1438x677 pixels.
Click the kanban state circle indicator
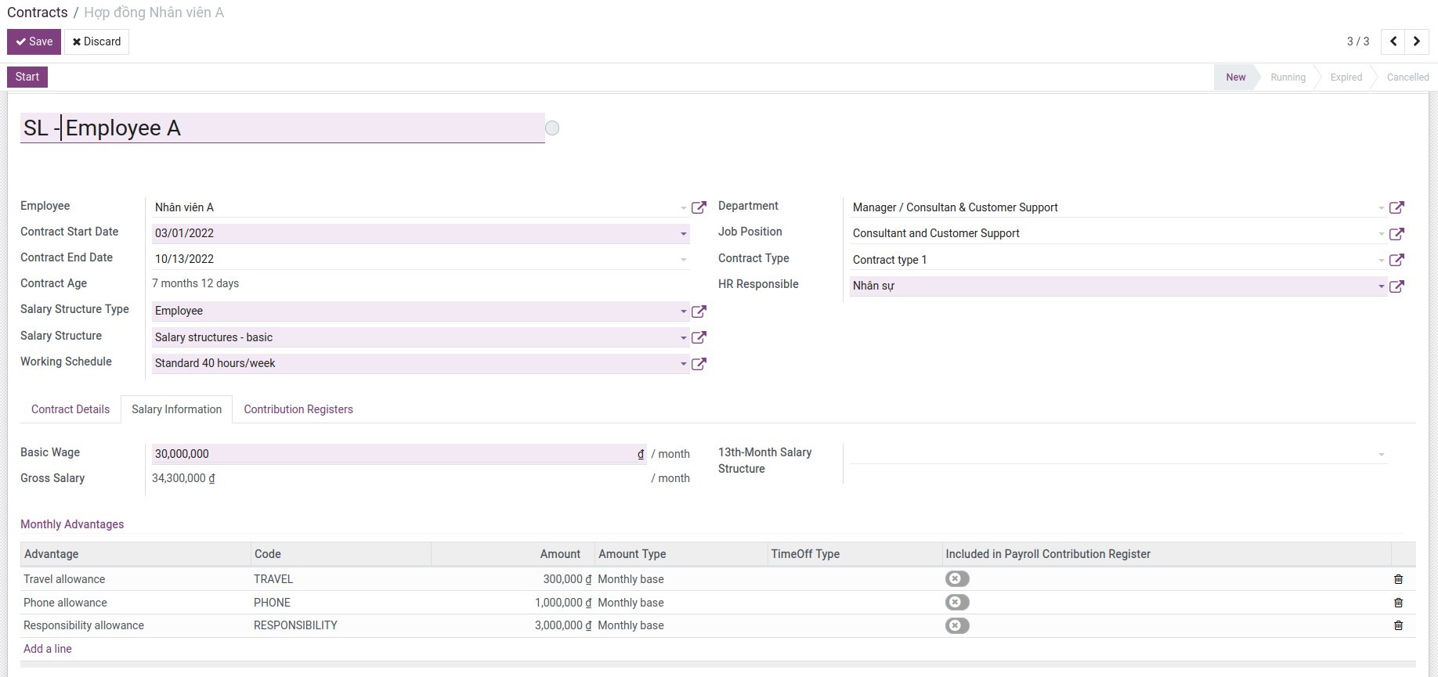pos(552,128)
